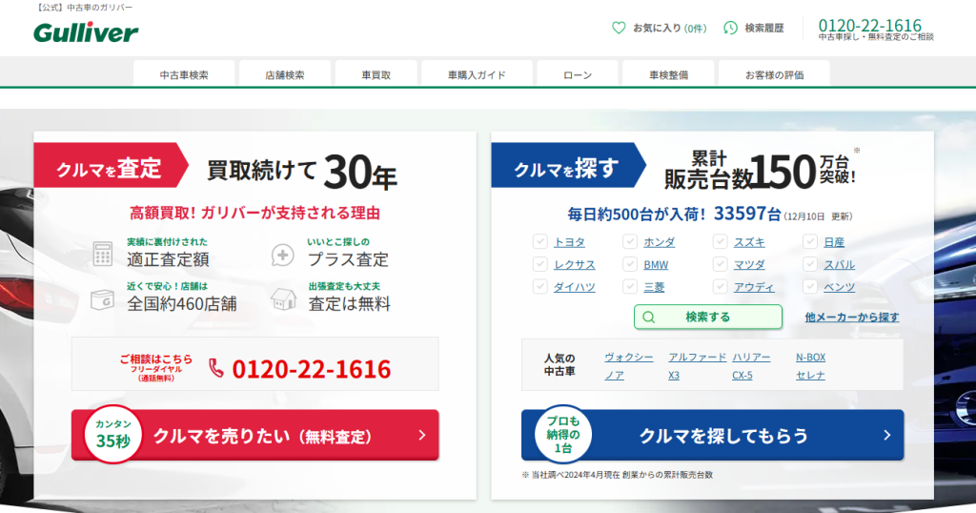Check the トヨタ checkbox
The width and height of the screenshot is (976, 513).
coord(539,242)
